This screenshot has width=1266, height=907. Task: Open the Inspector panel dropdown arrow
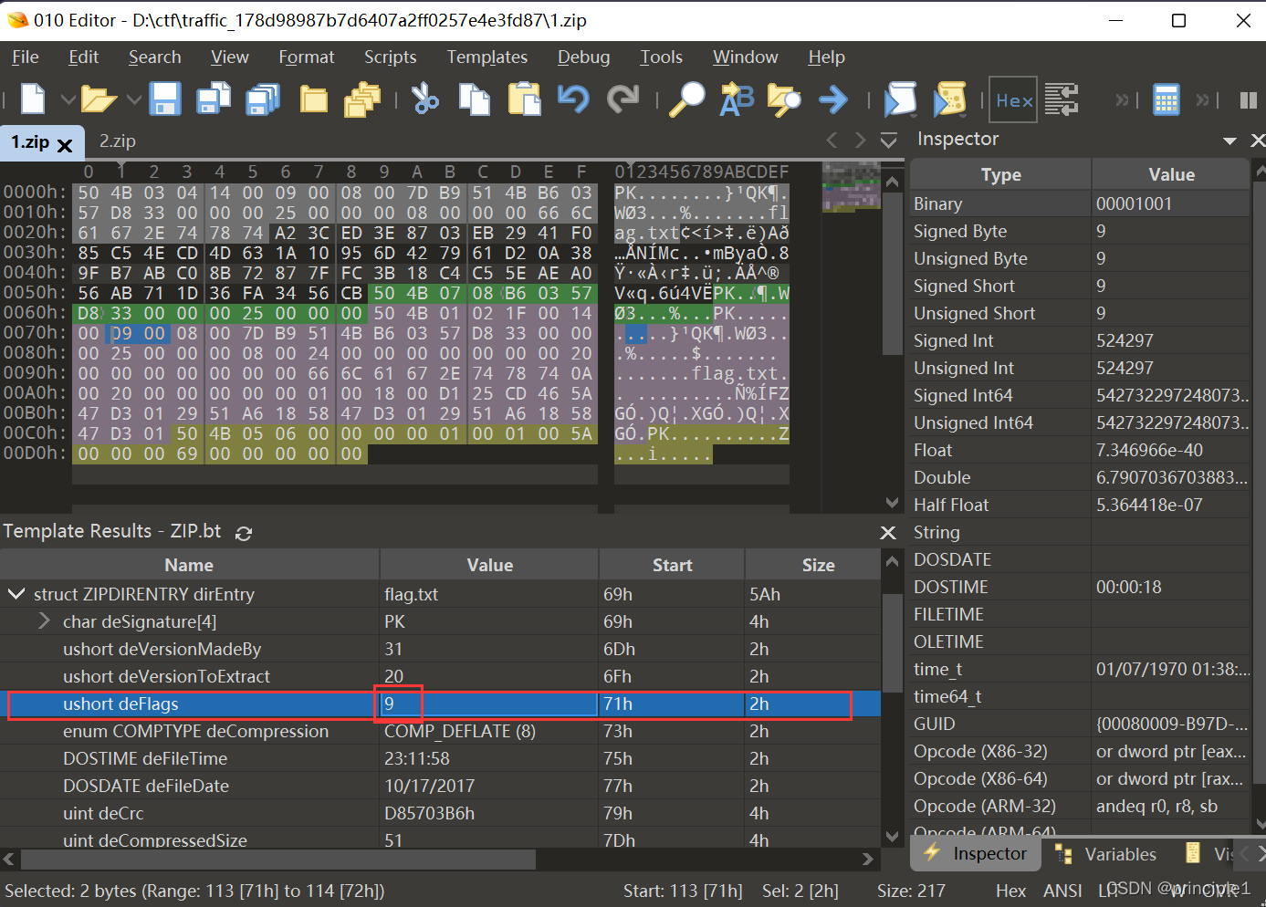click(1229, 141)
